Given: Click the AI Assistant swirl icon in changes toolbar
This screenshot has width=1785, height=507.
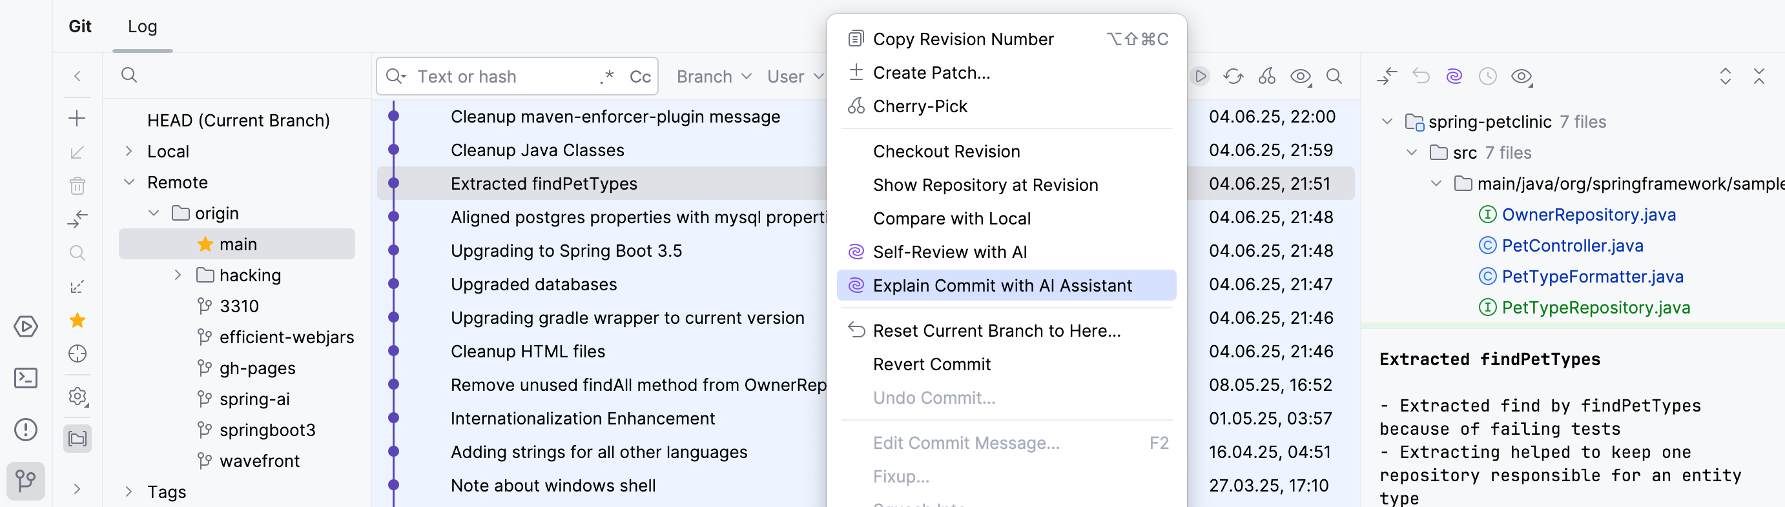Looking at the screenshot, I should point(1454,76).
